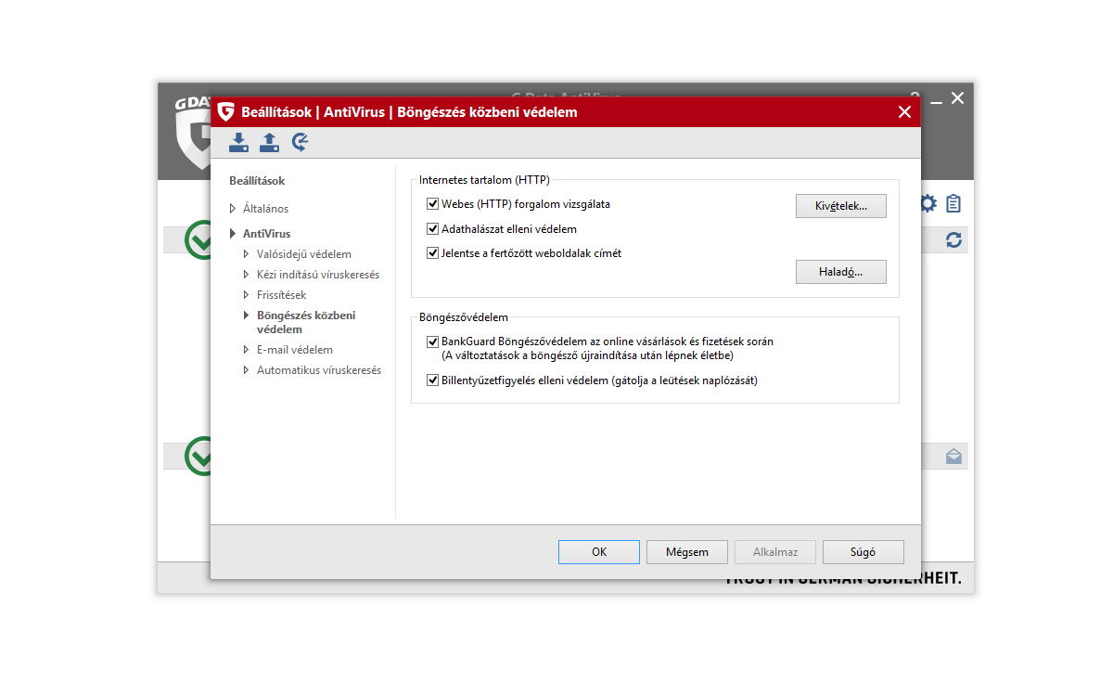Viewport: 1113px width, 696px height.
Task: Click the Alkalmaz apply button
Action: coord(775,552)
